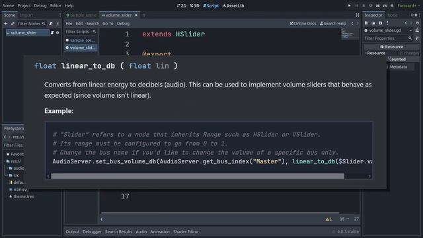This screenshot has width=423, height=238.
Task: Switch to sample_scene scene tab
Action: pos(81,15)
